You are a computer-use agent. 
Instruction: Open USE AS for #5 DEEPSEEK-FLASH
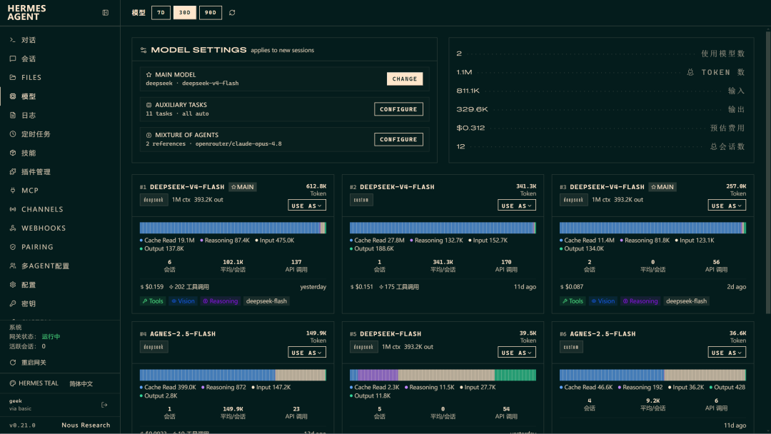point(517,353)
